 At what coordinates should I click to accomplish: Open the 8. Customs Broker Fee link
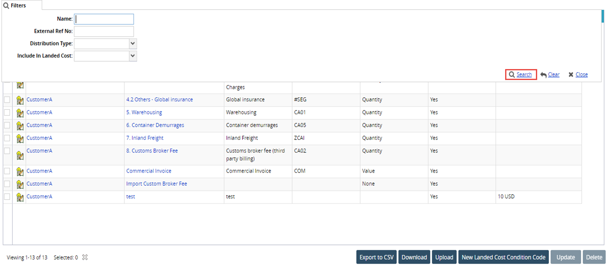[152, 151]
